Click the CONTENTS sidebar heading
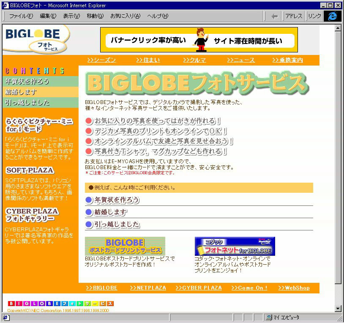 click(x=35, y=71)
